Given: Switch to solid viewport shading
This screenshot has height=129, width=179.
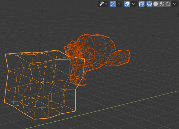Looking at the screenshot, I should coord(156,4).
